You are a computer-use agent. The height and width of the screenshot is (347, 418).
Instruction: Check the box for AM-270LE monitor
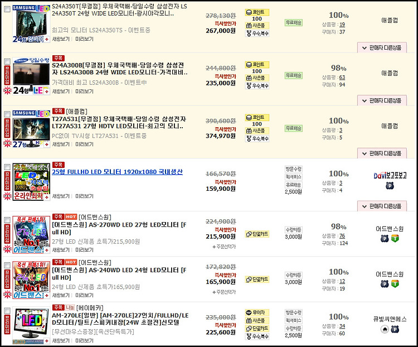[x=7, y=311]
